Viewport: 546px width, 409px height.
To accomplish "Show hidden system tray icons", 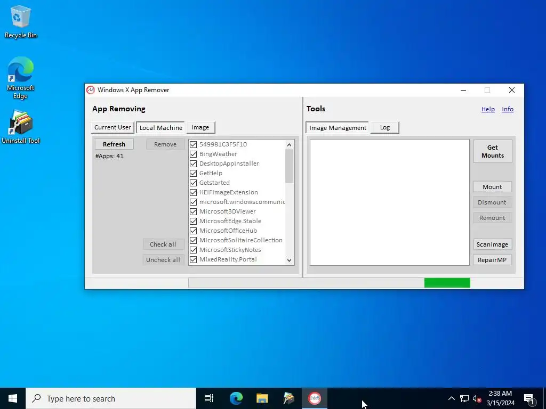I will pos(451,398).
